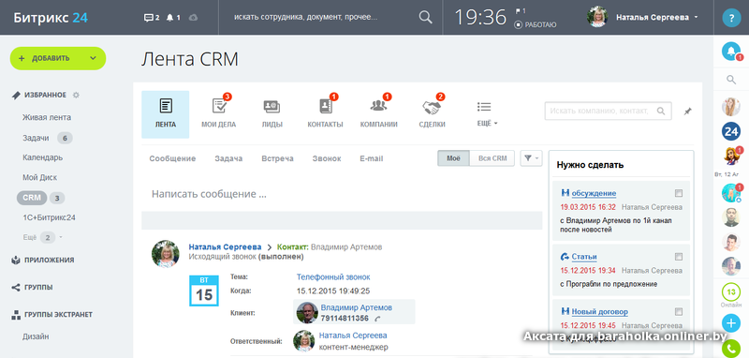
Task: Click the online users counter 13
Action: [731, 291]
